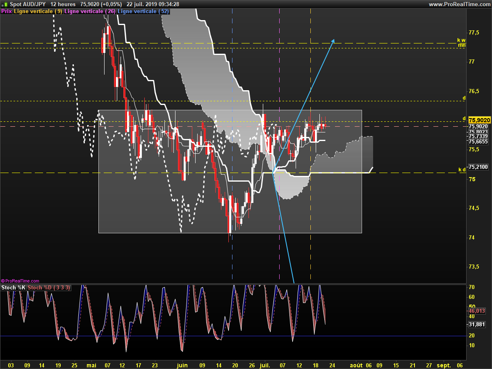The height and width of the screenshot is (369, 492).
Task: Click the 'sept.' date axis label
Action: click(444, 365)
